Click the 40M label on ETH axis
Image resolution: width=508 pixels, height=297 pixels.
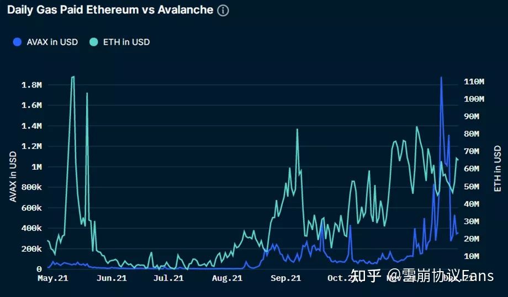click(472, 204)
